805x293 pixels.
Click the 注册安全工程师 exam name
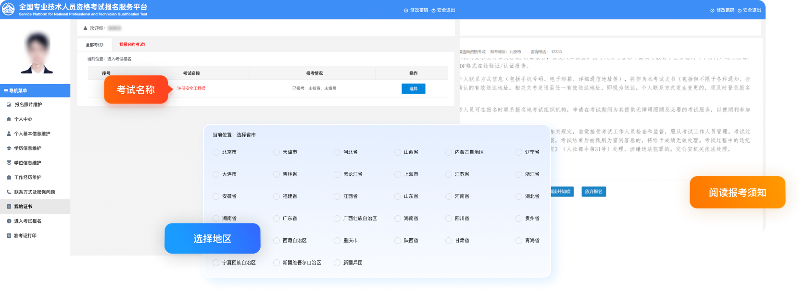(x=191, y=89)
